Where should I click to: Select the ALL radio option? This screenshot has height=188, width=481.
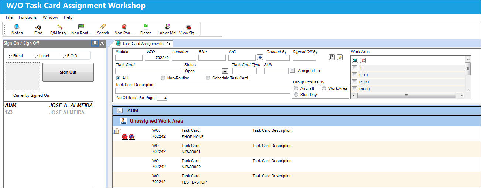pos(118,78)
